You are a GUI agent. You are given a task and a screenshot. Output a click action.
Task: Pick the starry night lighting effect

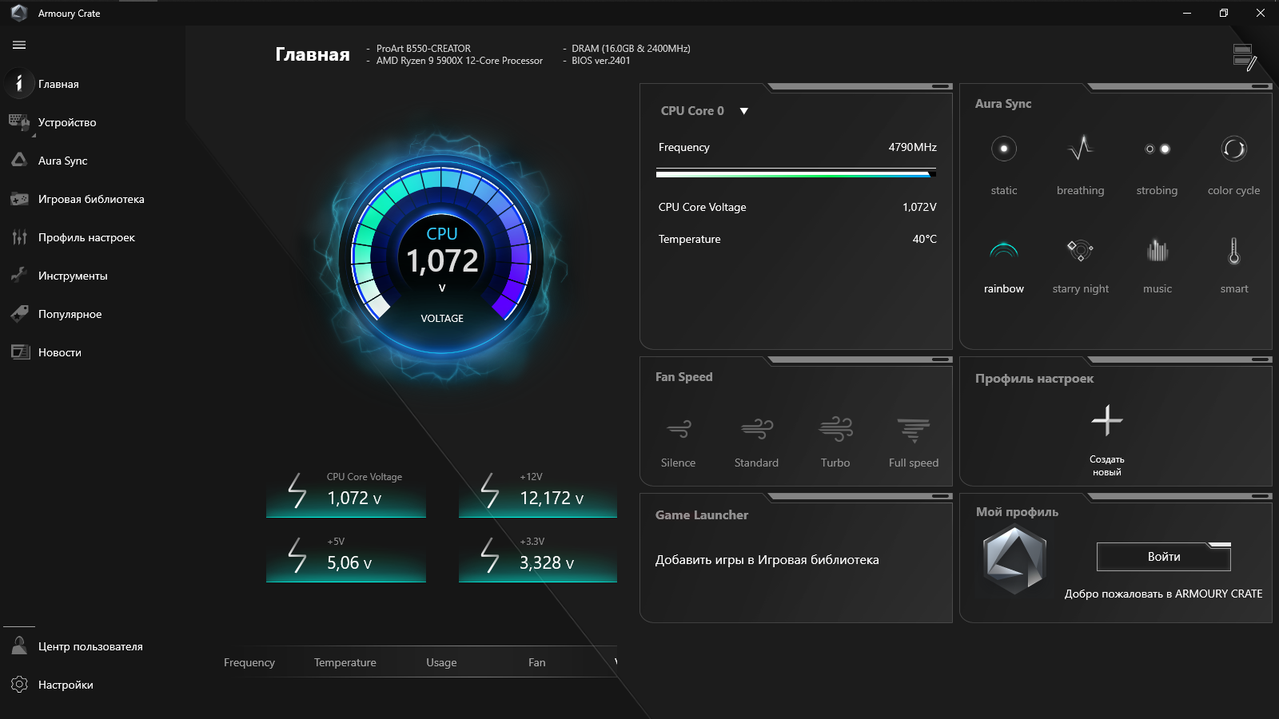click(1080, 252)
